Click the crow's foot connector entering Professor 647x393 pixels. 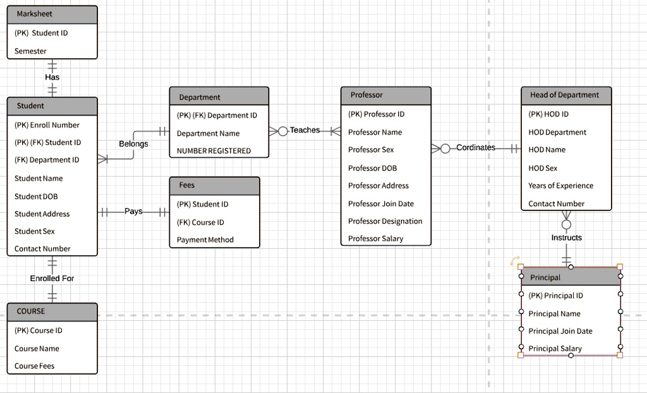click(x=337, y=130)
